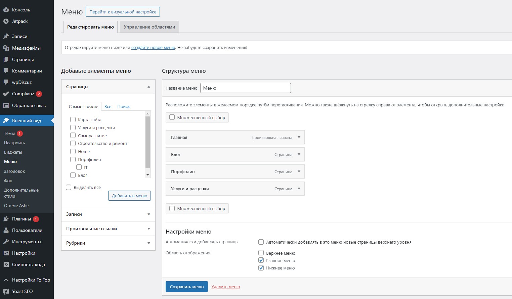The height and width of the screenshot is (299, 512).
Task: Uncheck the Главное меню location checkbox
Action: coord(261,260)
